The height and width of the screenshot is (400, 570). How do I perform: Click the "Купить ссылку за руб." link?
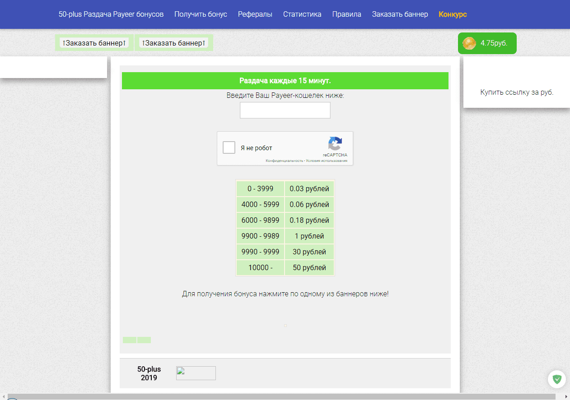[x=517, y=92]
